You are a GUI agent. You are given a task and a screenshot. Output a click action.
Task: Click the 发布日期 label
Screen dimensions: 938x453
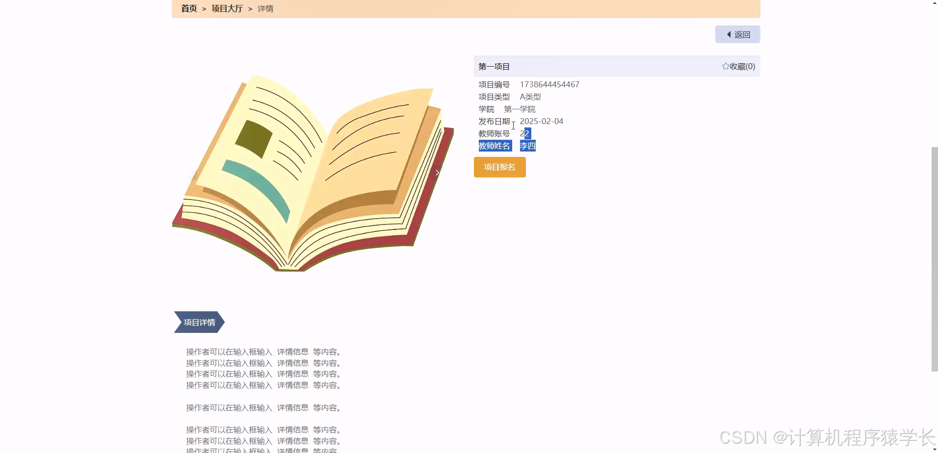pyautogui.click(x=495, y=121)
